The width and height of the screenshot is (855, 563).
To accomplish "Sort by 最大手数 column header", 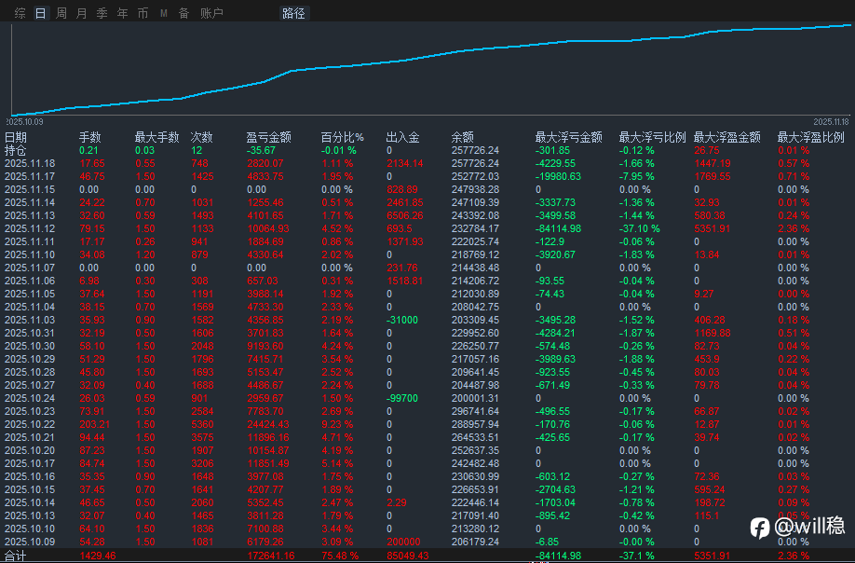I will point(157,137).
